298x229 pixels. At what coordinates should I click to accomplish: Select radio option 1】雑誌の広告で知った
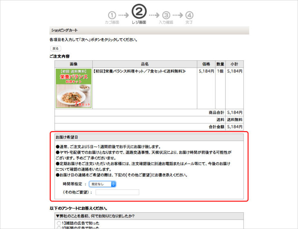click(x=59, y=223)
